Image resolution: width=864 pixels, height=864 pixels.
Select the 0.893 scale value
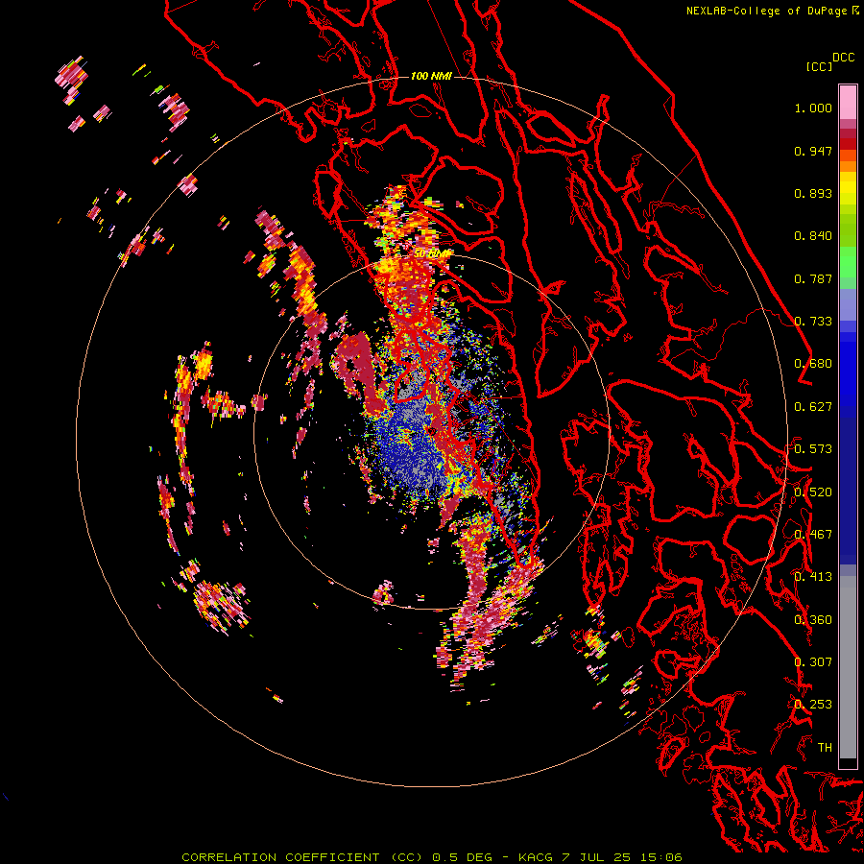(x=813, y=193)
